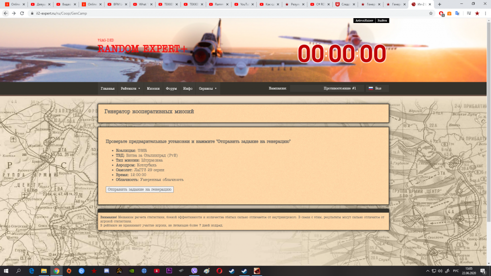Click the address bar URL
491x276 pixels.
[x=61, y=13]
